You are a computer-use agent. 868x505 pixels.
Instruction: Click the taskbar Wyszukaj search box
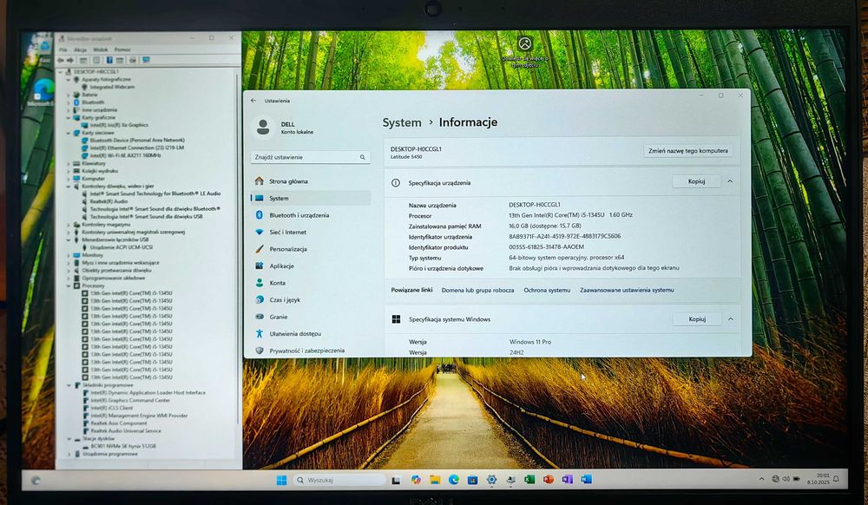click(339, 480)
